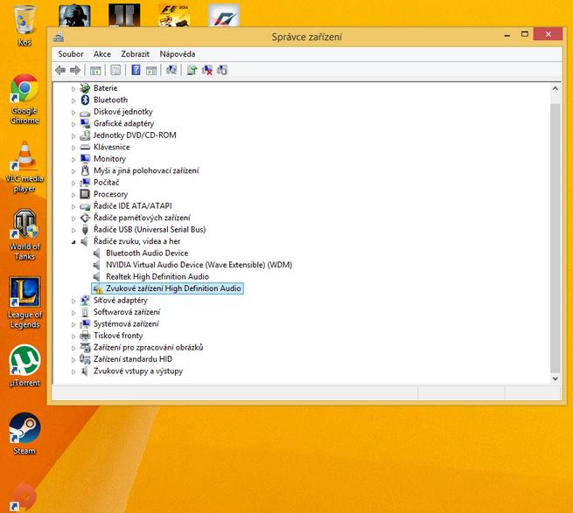Select Řadiče IDE ATA/ATAPI
Image resolution: width=573 pixels, height=513 pixels.
[132, 206]
